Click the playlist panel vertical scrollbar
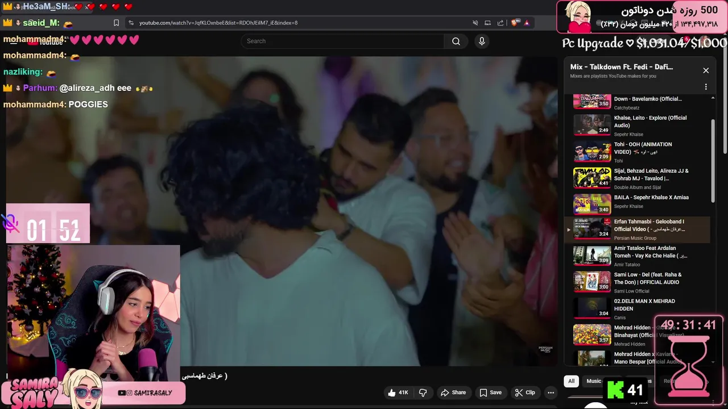This screenshot has width=728, height=409. click(713, 160)
